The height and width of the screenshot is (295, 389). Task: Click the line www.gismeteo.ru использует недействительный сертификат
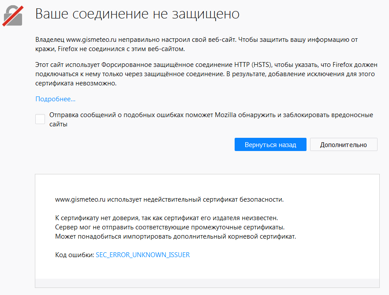169,199
